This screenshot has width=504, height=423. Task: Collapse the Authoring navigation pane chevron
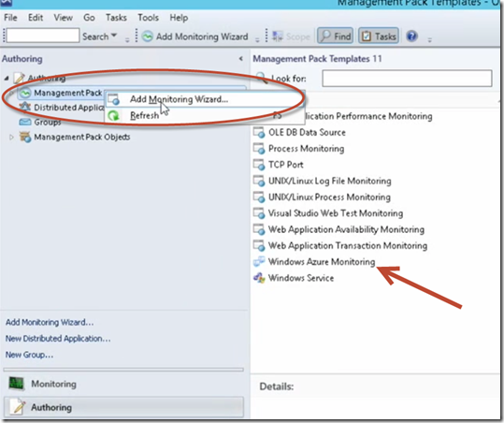(x=240, y=59)
